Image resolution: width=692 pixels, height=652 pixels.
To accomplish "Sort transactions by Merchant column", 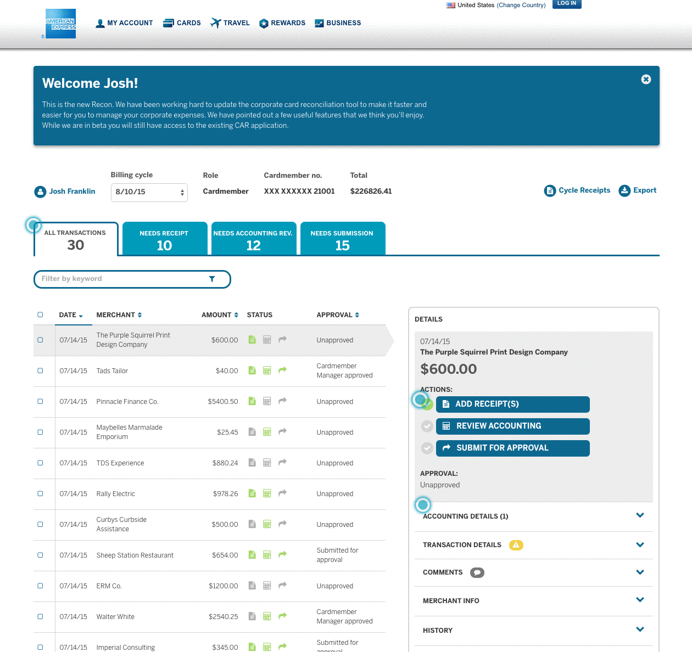I will pos(119,315).
